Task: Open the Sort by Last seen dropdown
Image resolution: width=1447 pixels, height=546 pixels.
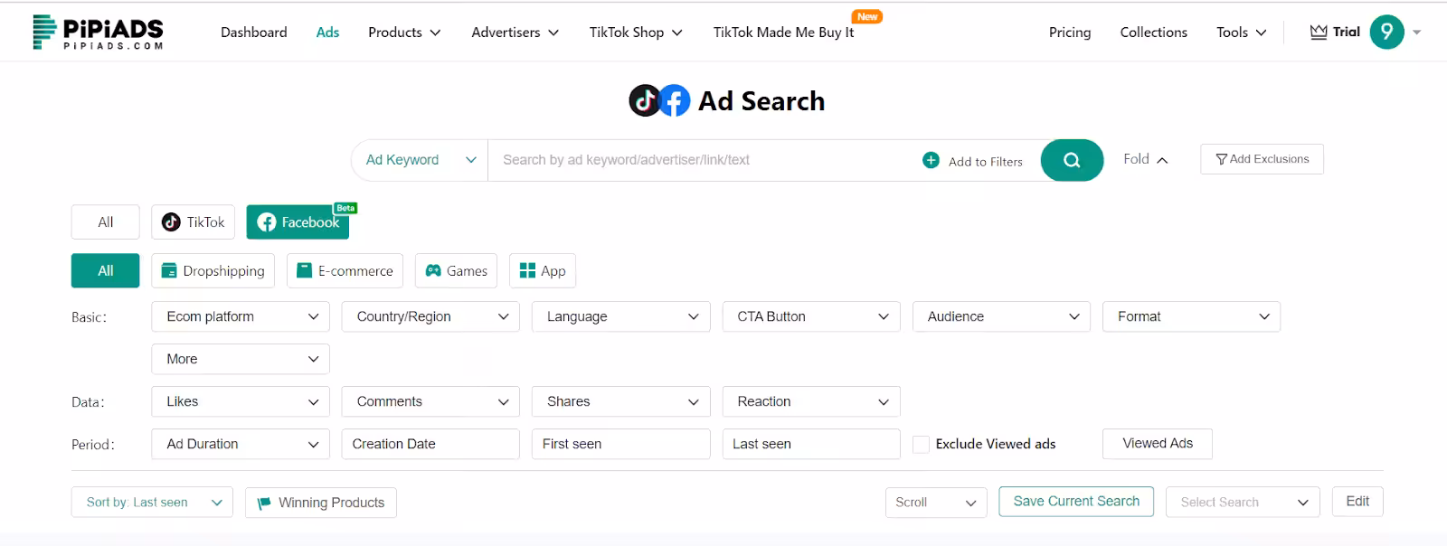Action: (152, 503)
